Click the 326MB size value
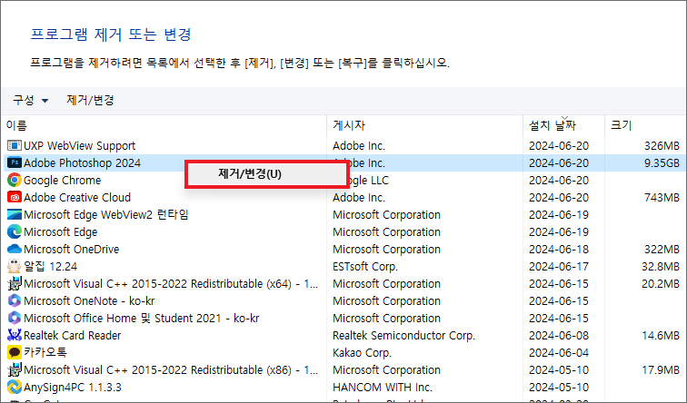Screen dimensions: 687x403 click(x=662, y=146)
